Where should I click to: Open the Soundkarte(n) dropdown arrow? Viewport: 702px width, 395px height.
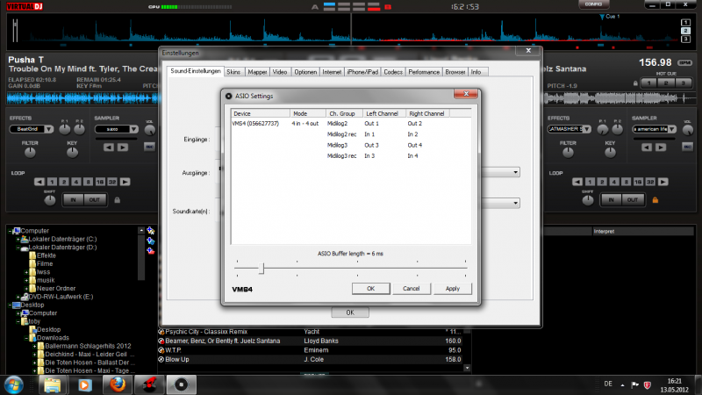coord(515,204)
